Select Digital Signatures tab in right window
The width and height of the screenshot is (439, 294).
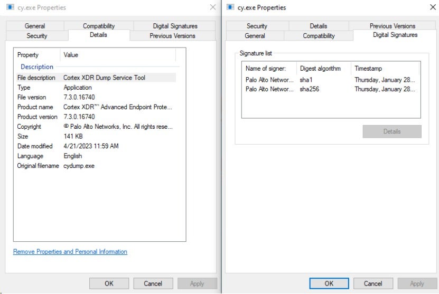point(395,35)
